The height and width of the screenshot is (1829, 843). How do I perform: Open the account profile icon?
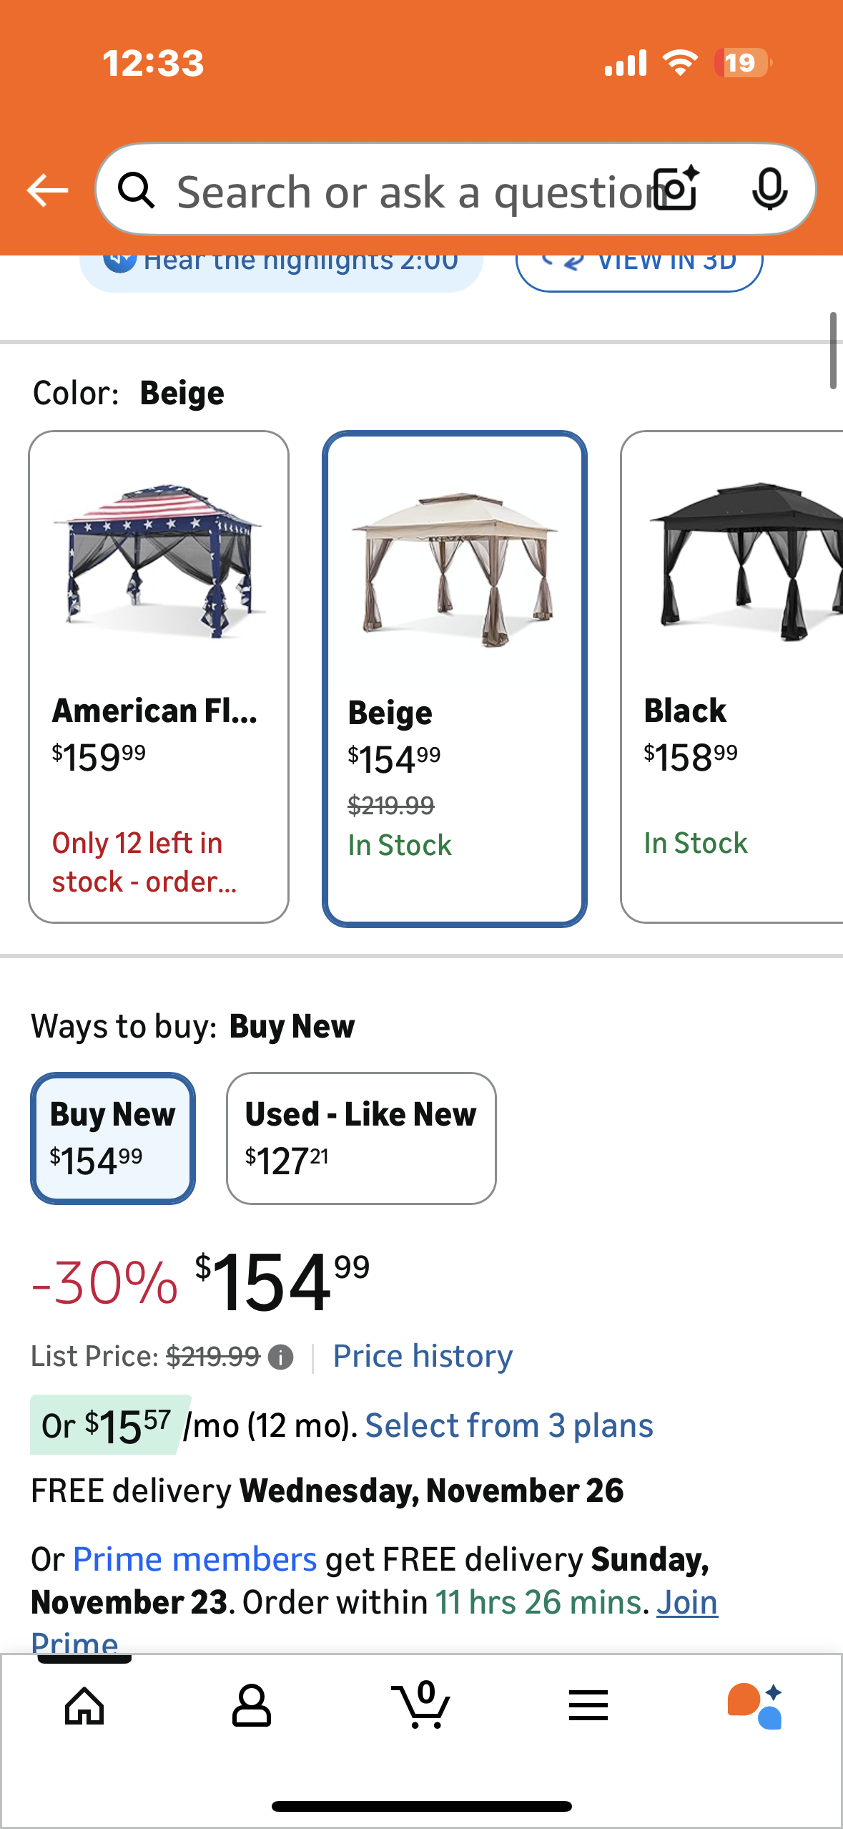[252, 1706]
